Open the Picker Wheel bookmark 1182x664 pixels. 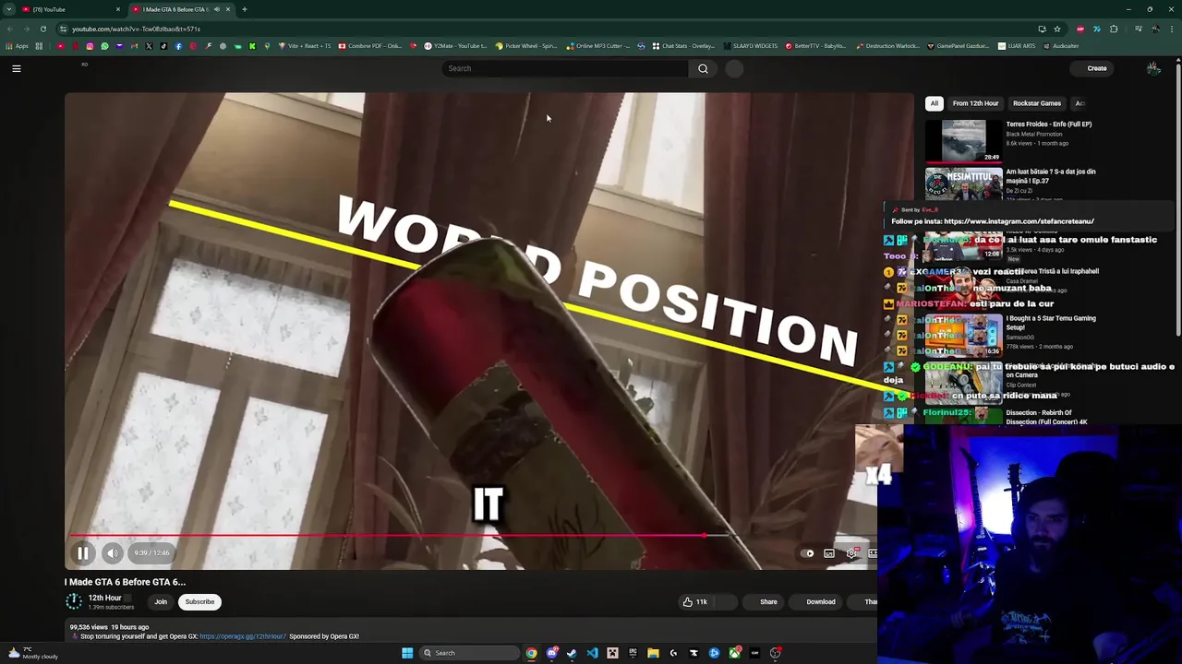pyautogui.click(x=526, y=46)
